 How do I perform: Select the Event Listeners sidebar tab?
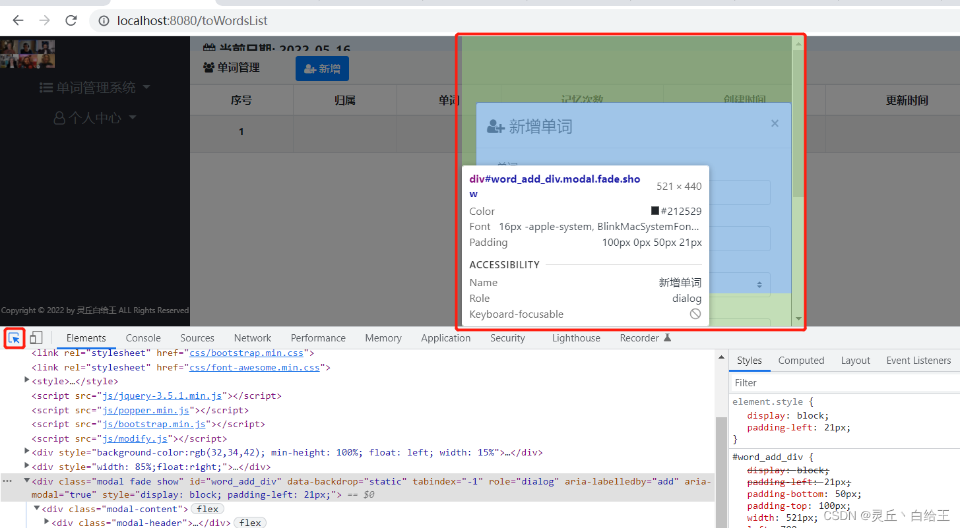click(918, 361)
